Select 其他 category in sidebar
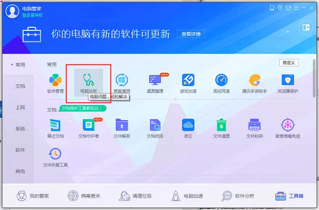319x210 pixels. (x=20, y=171)
